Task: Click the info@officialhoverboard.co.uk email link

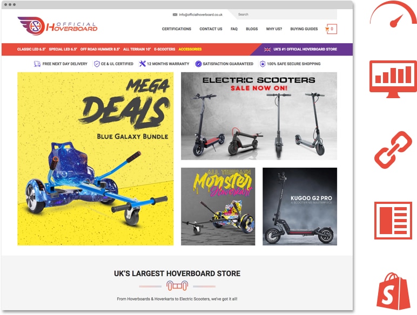Action: [200, 15]
